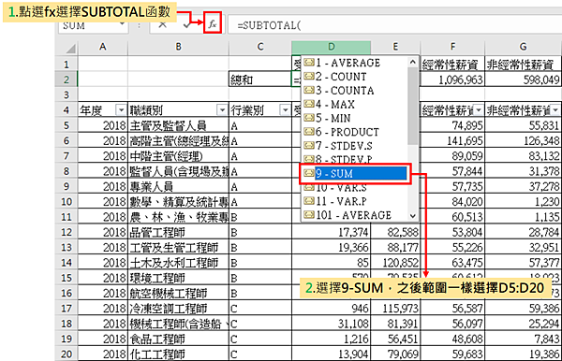Click cell with value 598,049
Viewport: 562px width, 361px height.
pyautogui.click(x=523, y=79)
